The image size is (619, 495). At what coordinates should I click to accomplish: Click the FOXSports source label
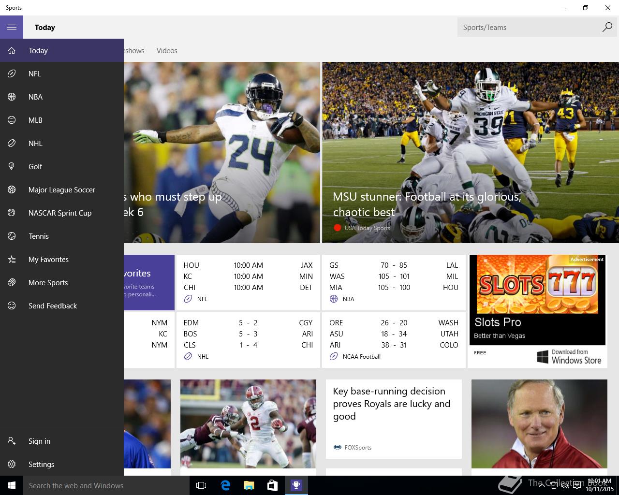tap(358, 448)
